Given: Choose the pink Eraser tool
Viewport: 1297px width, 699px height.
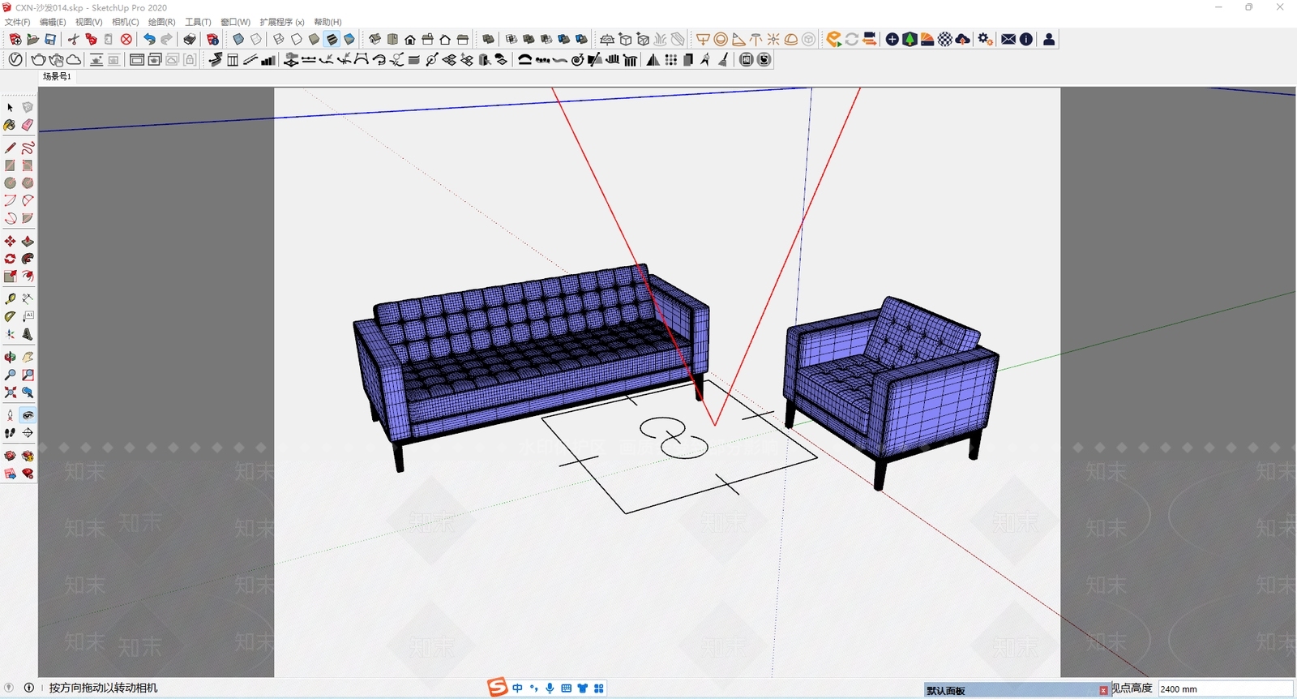Looking at the screenshot, I should point(28,125).
